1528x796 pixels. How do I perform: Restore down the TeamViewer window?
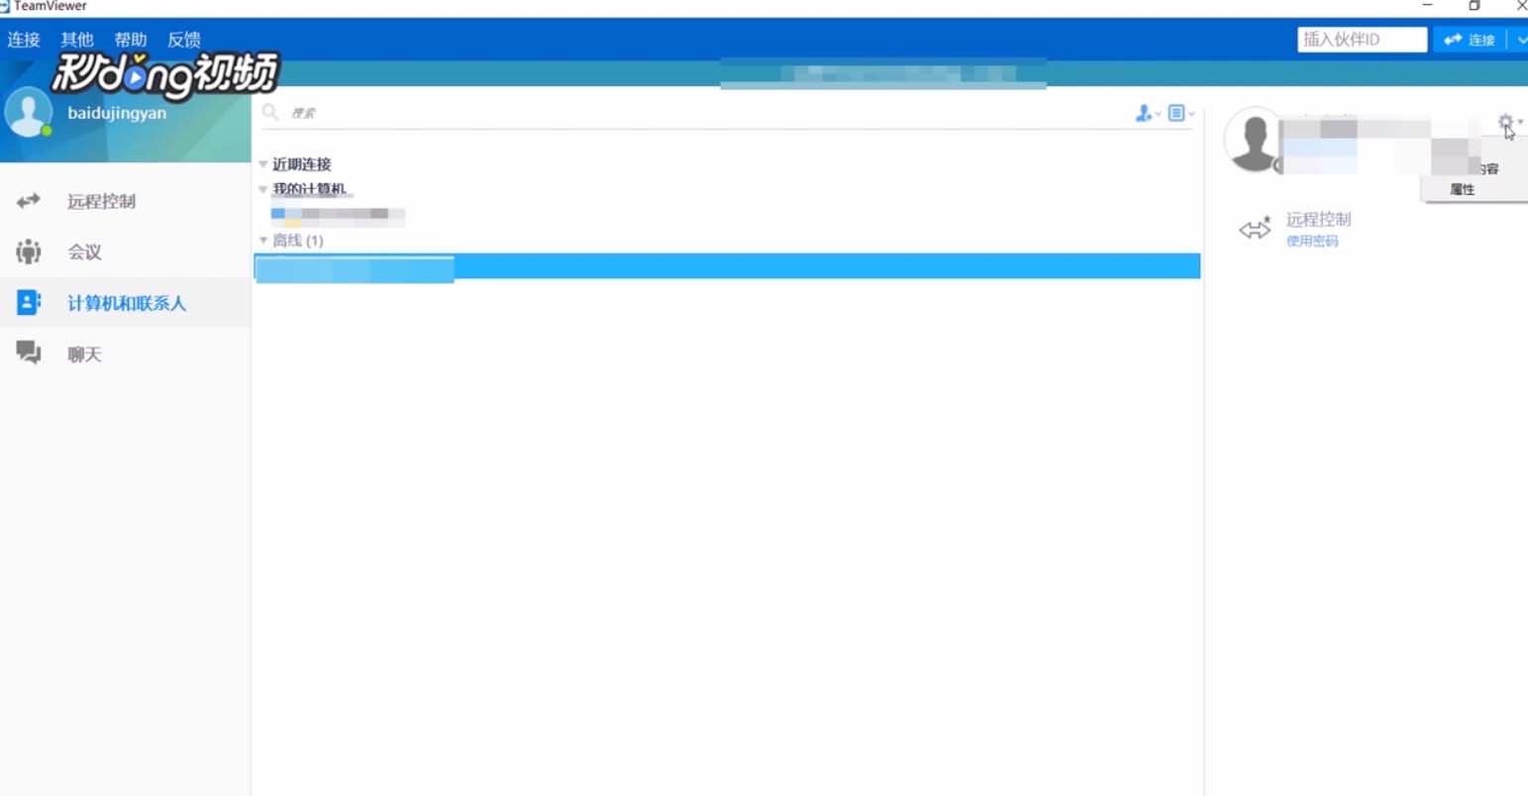[x=1474, y=6]
